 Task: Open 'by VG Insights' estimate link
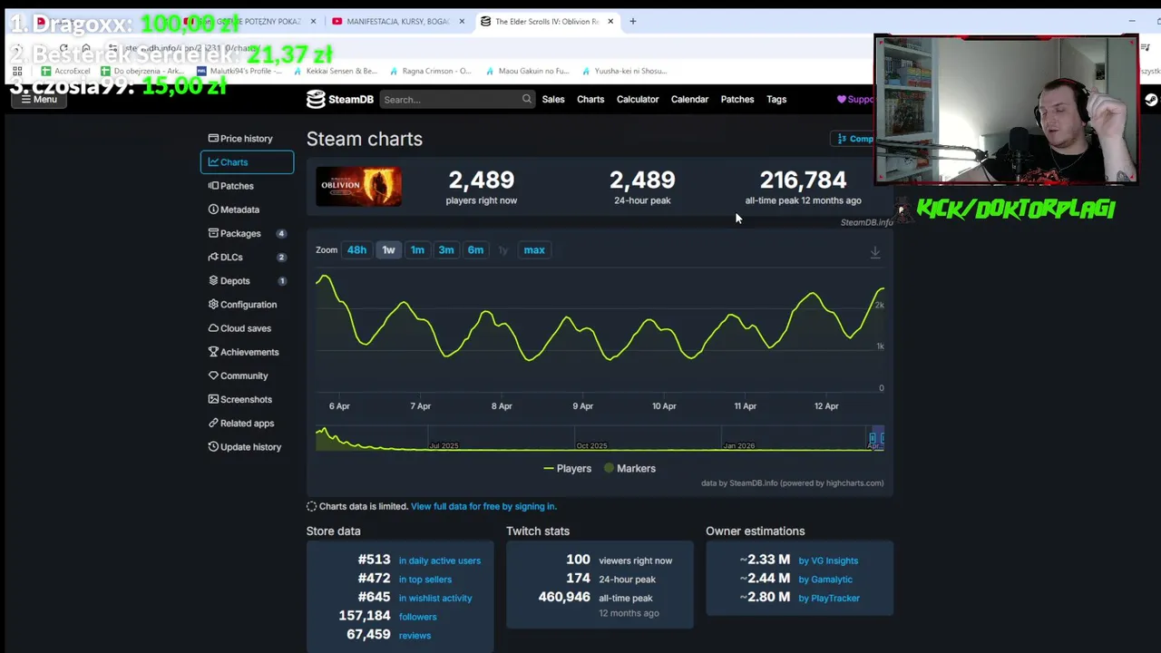(828, 560)
